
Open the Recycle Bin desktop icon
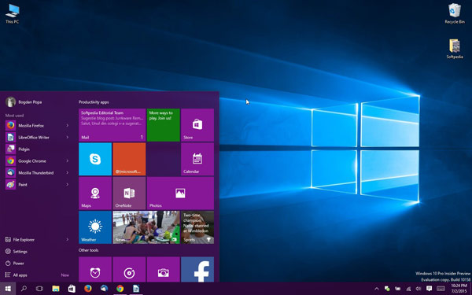point(455,13)
